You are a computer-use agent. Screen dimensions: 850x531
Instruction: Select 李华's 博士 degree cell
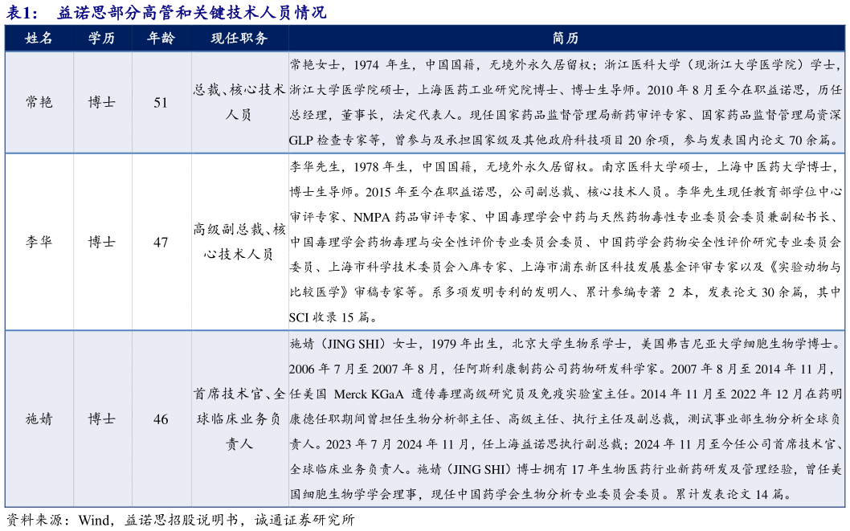click(x=102, y=241)
